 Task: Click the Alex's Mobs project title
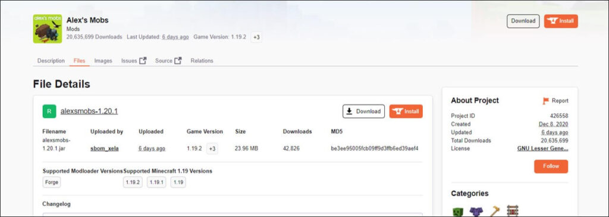click(87, 20)
